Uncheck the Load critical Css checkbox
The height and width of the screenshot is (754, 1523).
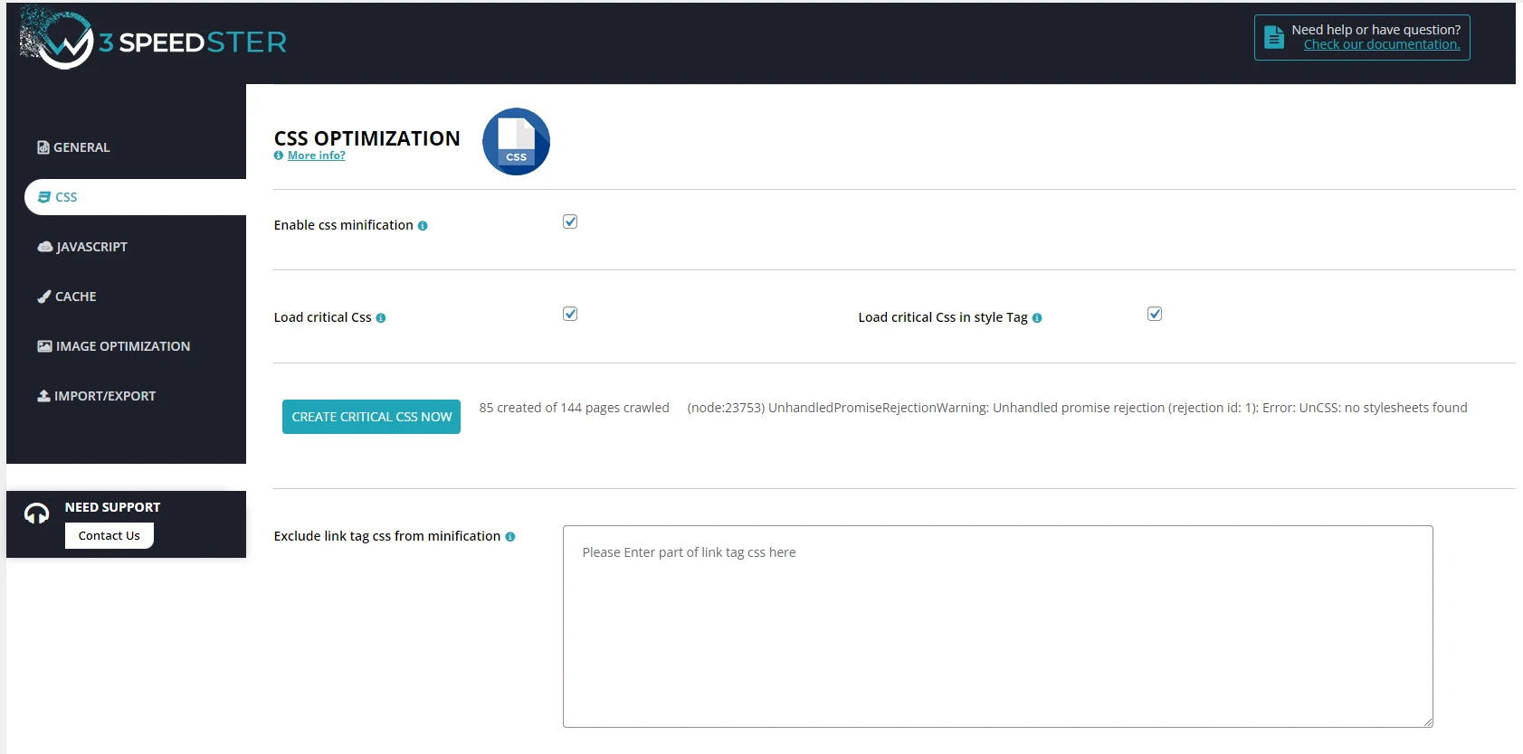click(x=570, y=314)
